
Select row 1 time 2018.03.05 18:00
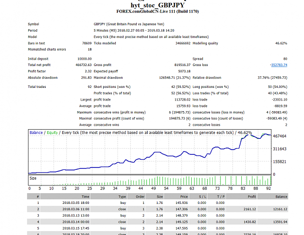pos(76,203)
